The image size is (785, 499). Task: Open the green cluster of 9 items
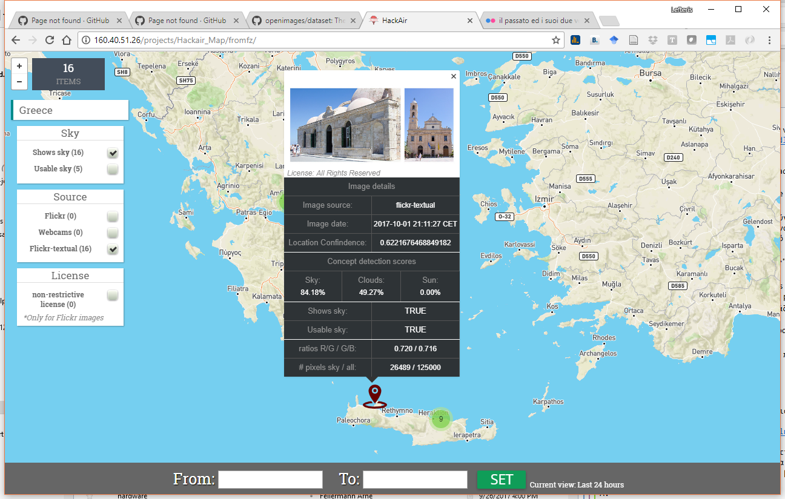pos(441,418)
